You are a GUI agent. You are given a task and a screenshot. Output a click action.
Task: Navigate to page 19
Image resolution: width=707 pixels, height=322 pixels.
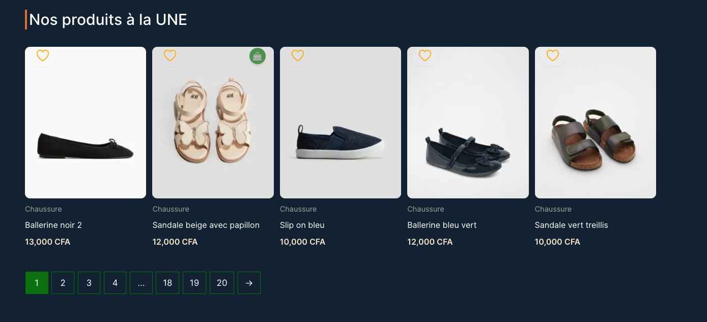click(x=194, y=283)
